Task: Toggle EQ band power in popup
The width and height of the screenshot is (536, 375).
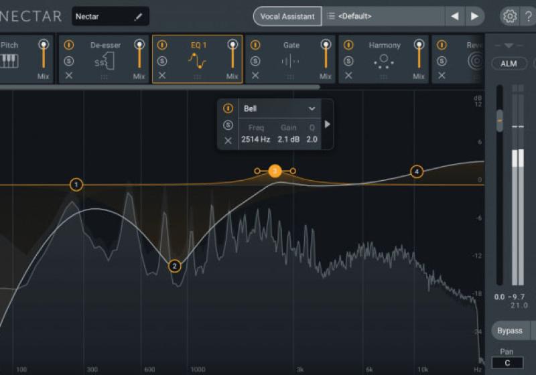Action: pyautogui.click(x=228, y=108)
